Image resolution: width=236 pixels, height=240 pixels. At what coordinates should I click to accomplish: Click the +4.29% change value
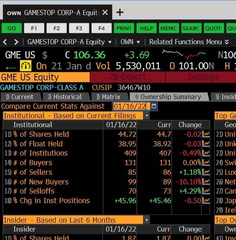(x=190, y=191)
